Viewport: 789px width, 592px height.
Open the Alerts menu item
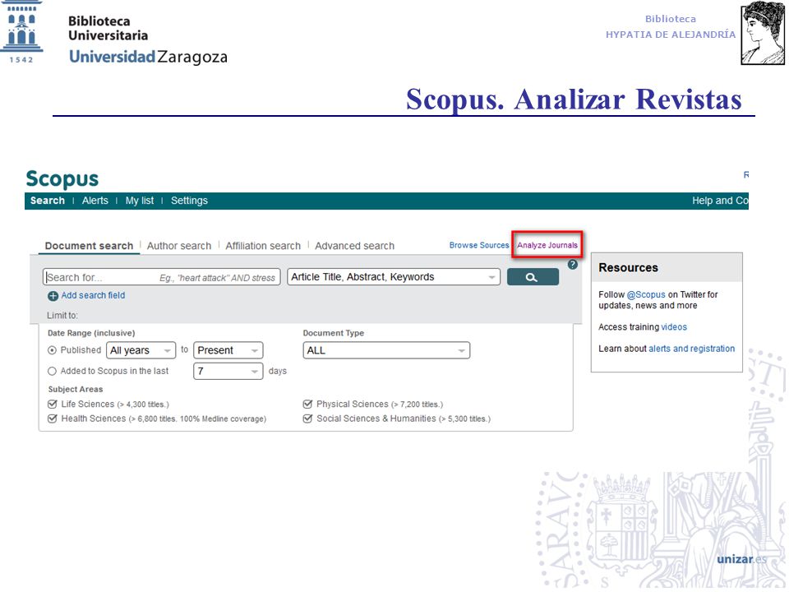pos(95,201)
